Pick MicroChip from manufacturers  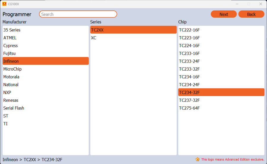pos(12,69)
